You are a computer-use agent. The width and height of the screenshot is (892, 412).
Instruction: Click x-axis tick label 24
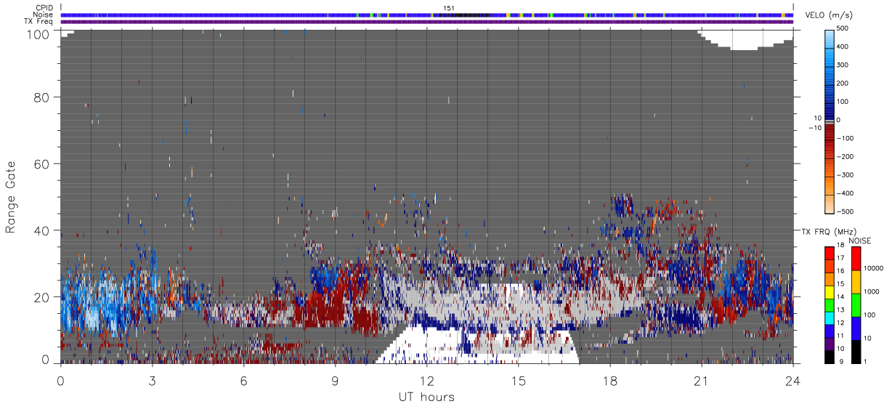coord(792,381)
